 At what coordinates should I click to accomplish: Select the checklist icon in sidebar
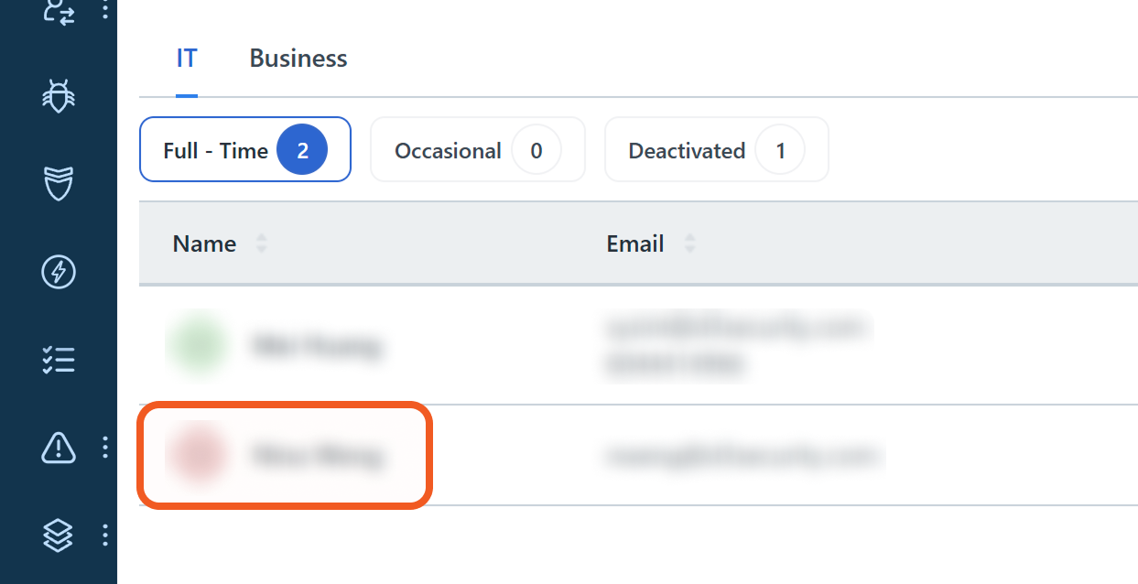pos(59,360)
